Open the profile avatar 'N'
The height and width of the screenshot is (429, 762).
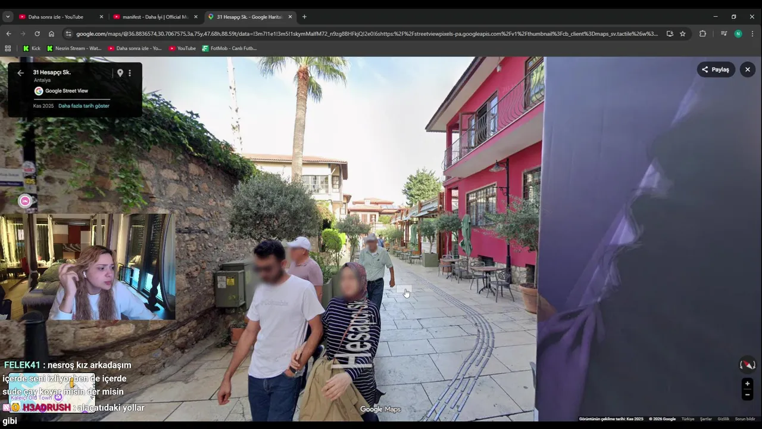[738, 34]
